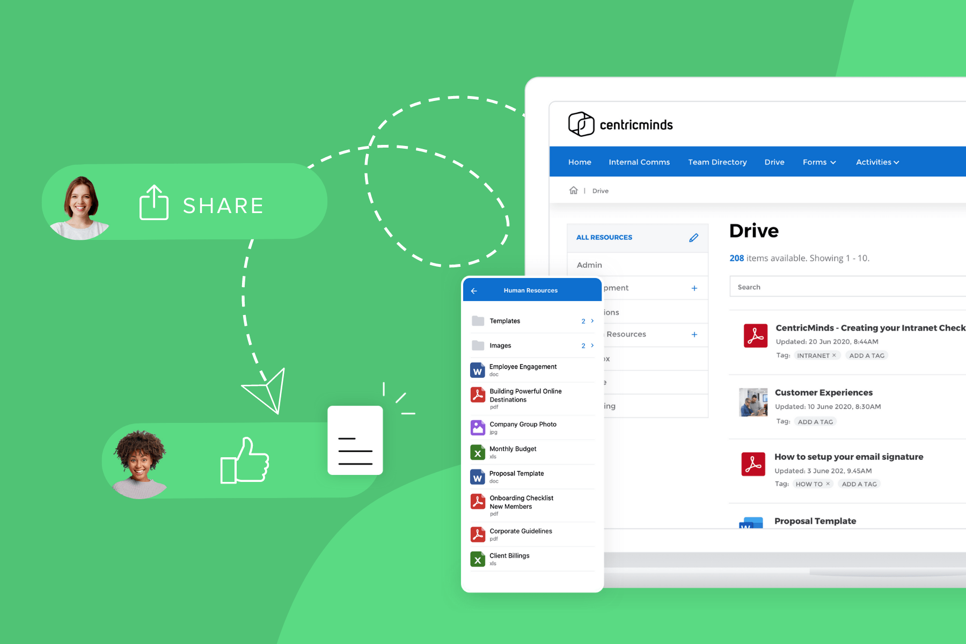Open Client Billings xls file
966x644 pixels.
click(532, 559)
